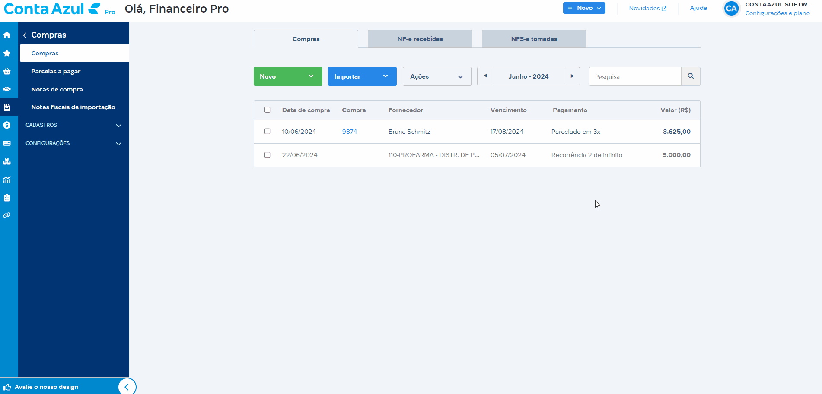Open the chain link integrations icon
Viewport: 822px width, 394px height.
click(7, 215)
